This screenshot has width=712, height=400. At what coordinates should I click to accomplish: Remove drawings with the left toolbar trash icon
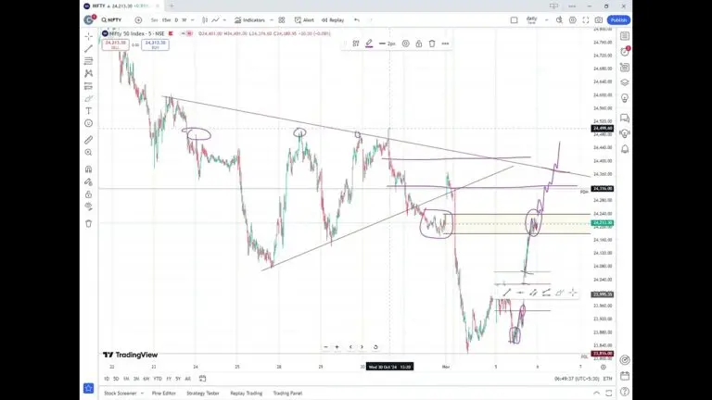89,223
